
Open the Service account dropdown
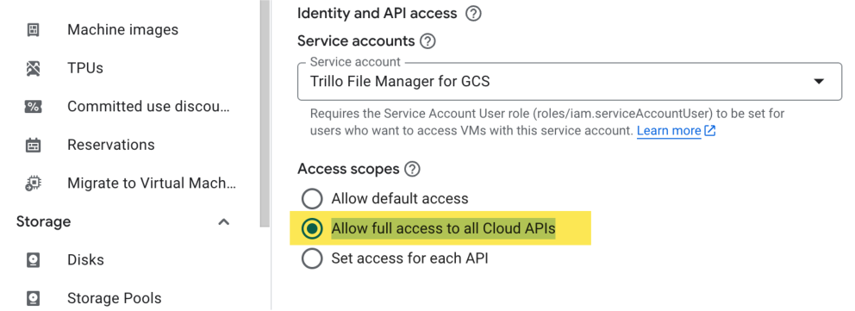click(x=569, y=82)
